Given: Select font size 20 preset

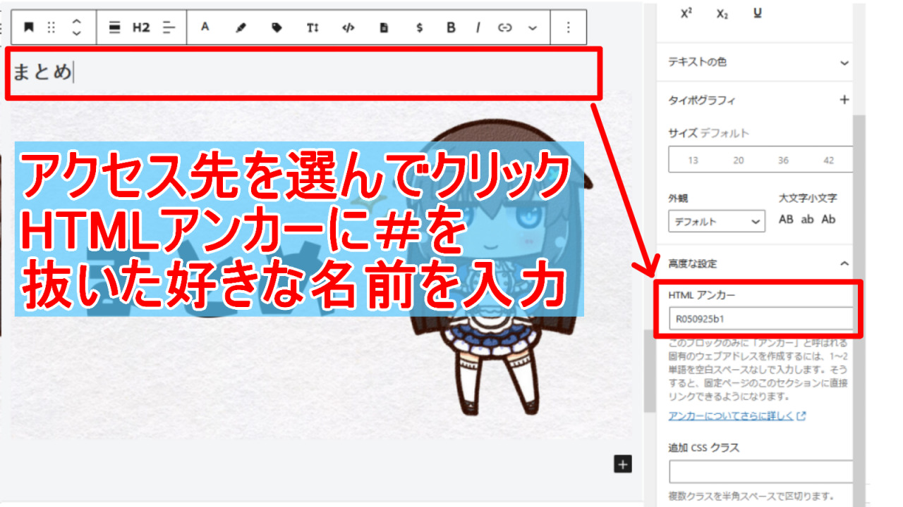Looking at the screenshot, I should pyautogui.click(x=738, y=160).
